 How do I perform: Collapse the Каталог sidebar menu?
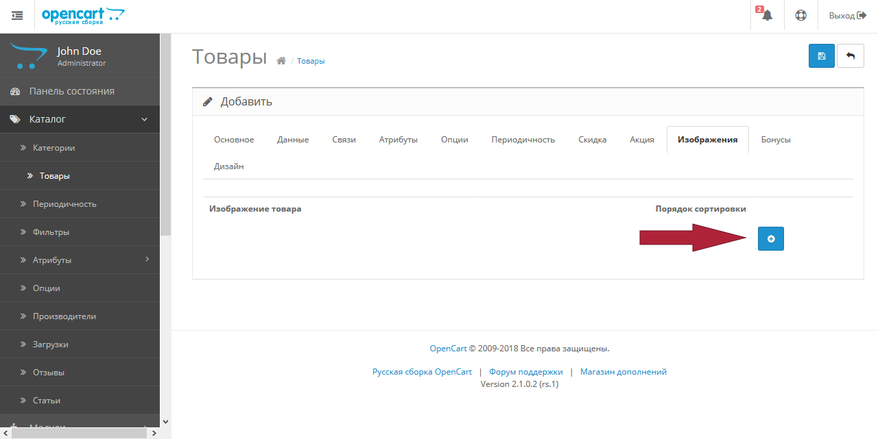point(80,119)
